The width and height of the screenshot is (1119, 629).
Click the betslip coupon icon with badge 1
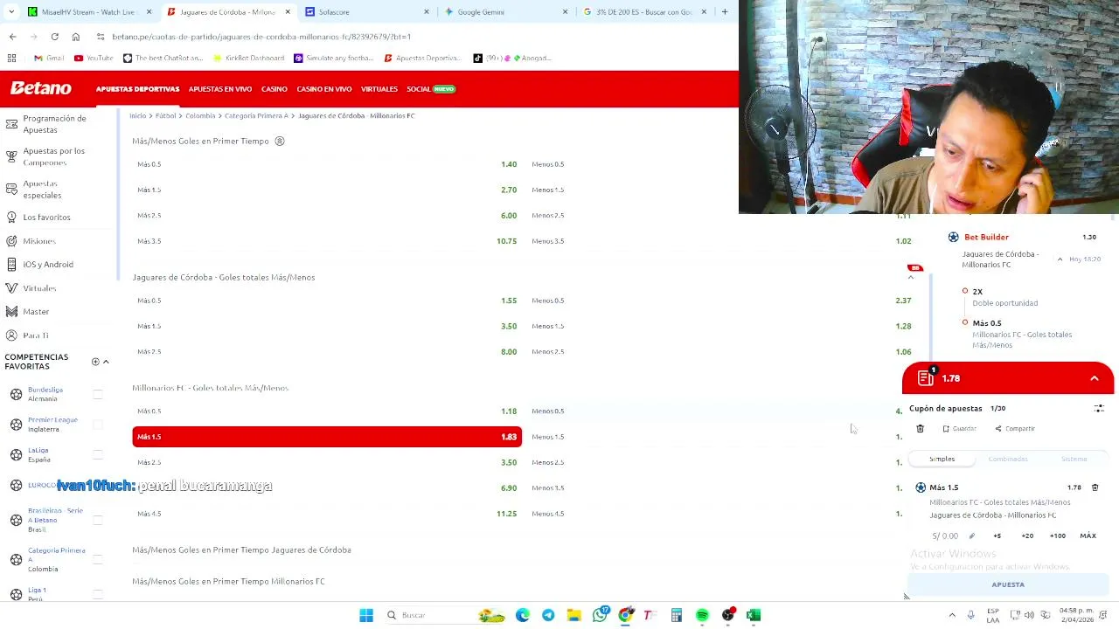point(926,377)
